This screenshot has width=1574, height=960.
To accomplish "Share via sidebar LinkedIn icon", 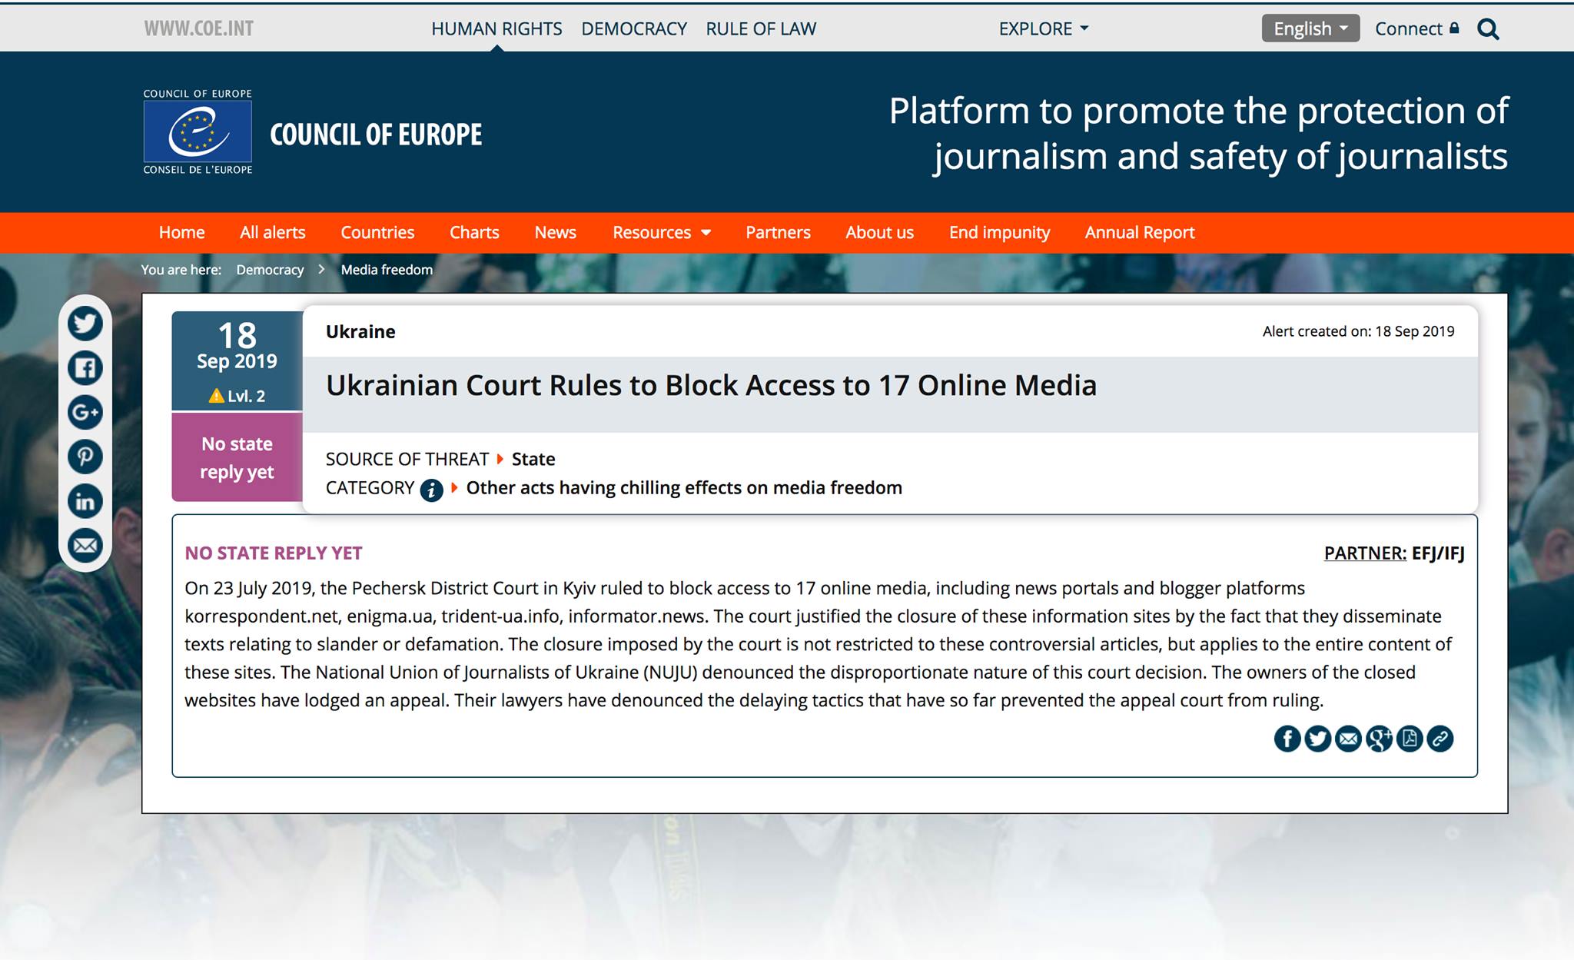I will coord(85,501).
